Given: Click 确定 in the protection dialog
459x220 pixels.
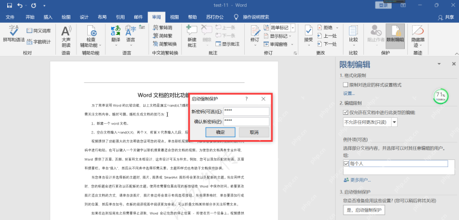Looking at the screenshot, I should 220,132.
